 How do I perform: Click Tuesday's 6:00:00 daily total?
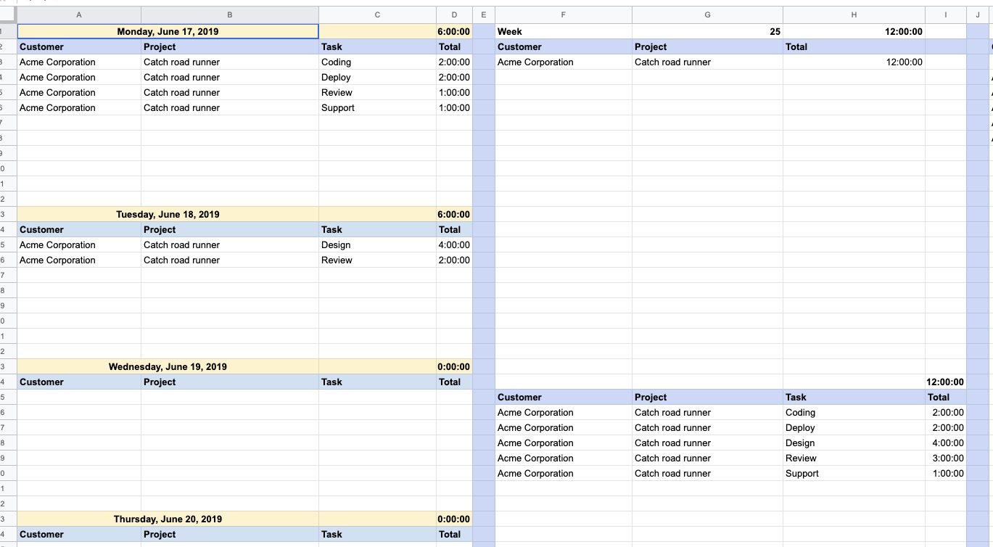tap(454, 215)
